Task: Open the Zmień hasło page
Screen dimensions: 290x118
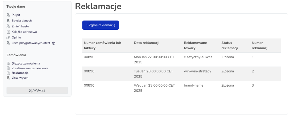Action: pos(20,26)
